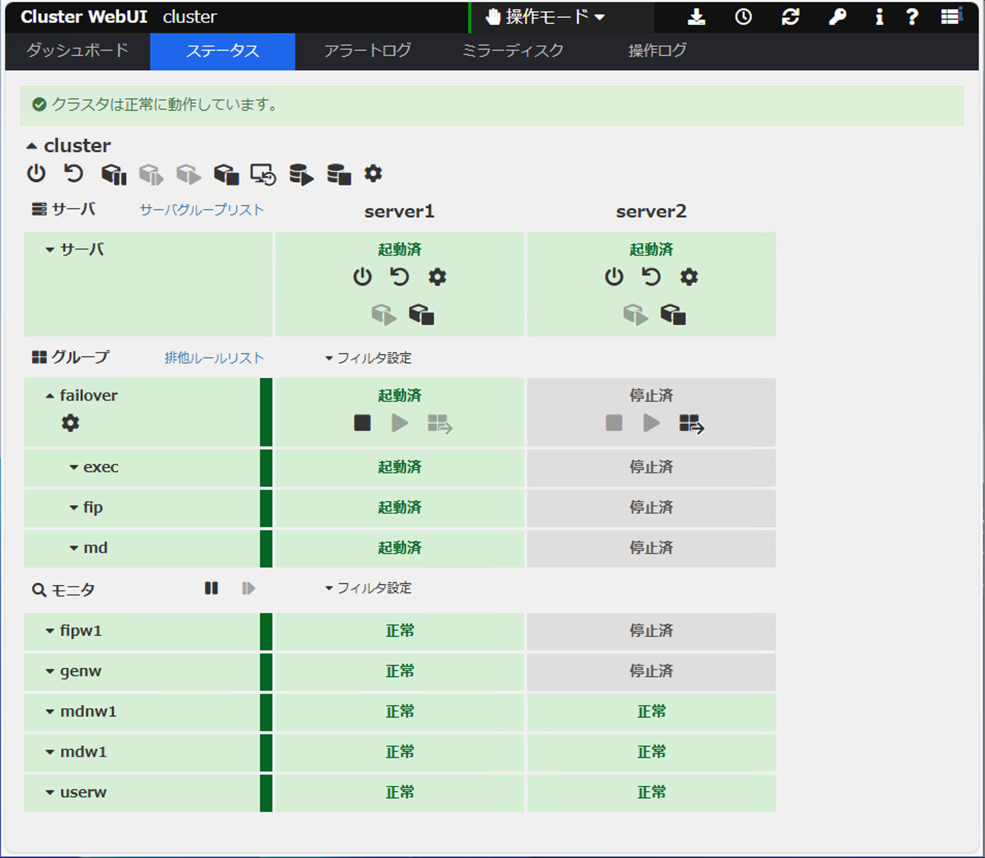
Task: Open the failover group settings gear
Action: 70,423
